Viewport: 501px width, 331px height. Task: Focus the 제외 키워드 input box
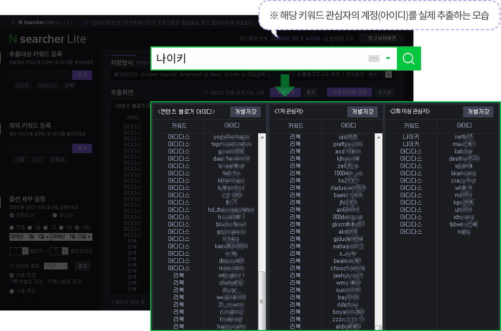[39, 148]
